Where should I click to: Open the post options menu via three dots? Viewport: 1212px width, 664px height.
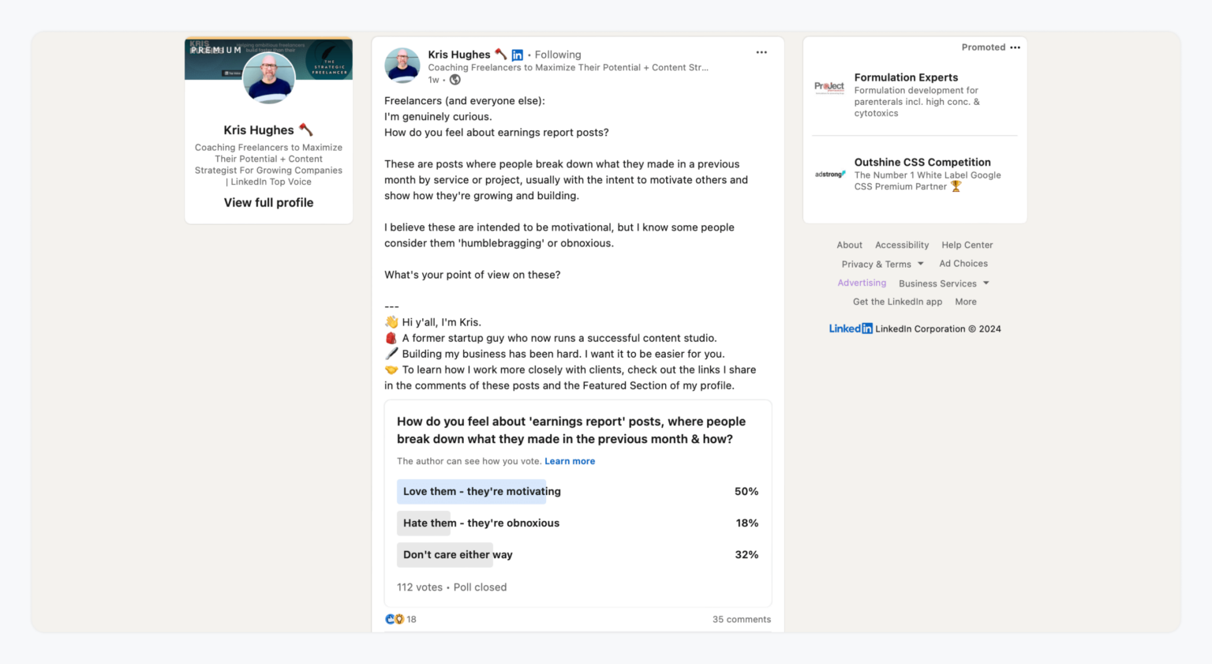tap(761, 52)
